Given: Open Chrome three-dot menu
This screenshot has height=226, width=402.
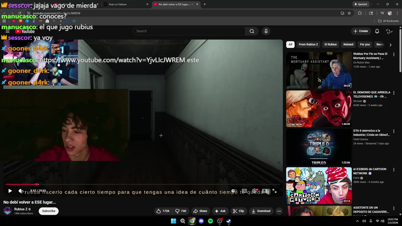Looking at the screenshot, I should (x=398, y=13).
